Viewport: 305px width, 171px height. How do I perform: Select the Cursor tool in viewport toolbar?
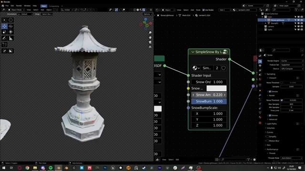[10, 20]
